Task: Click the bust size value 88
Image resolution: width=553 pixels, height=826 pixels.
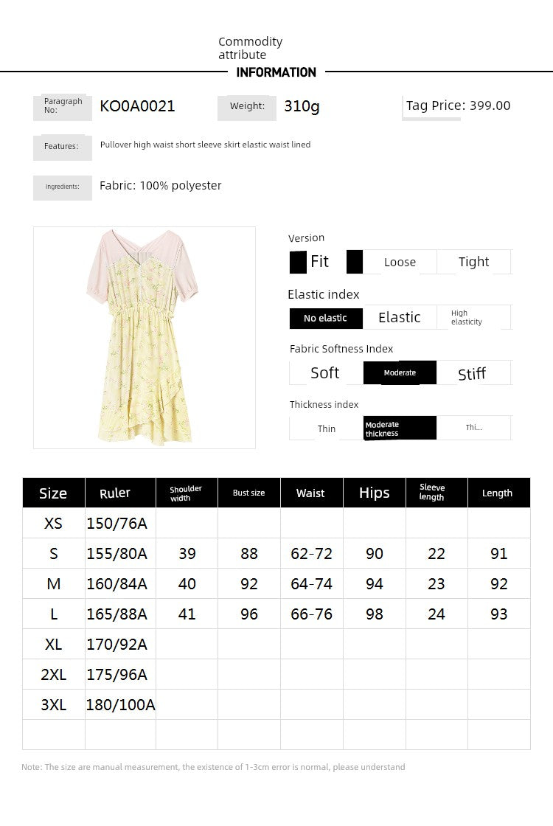Action: [249, 554]
